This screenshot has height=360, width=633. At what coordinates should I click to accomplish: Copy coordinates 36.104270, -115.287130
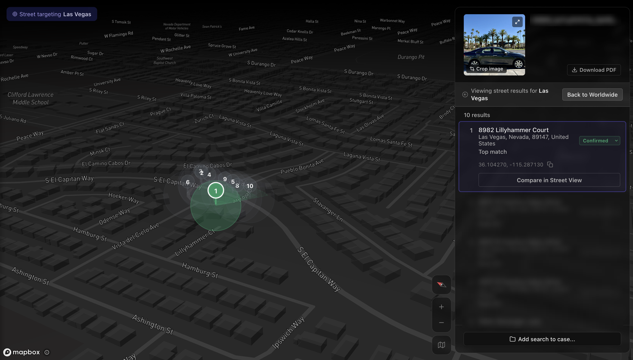[550, 165]
